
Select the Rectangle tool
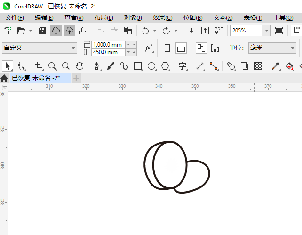(138, 66)
